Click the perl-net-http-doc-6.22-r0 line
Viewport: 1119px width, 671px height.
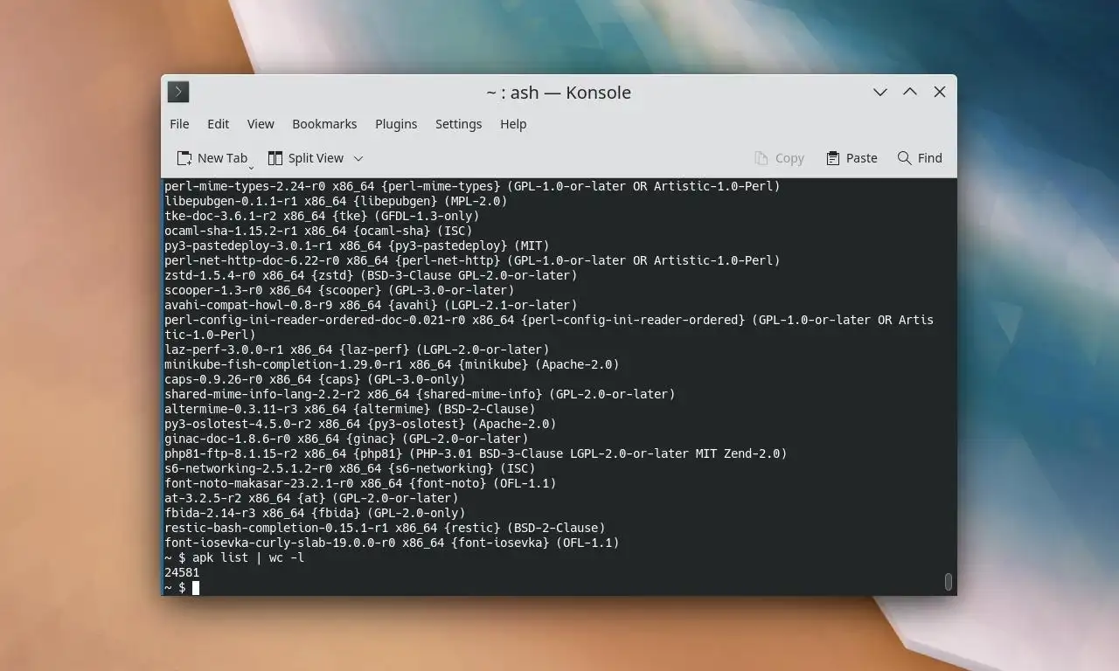pos(472,260)
